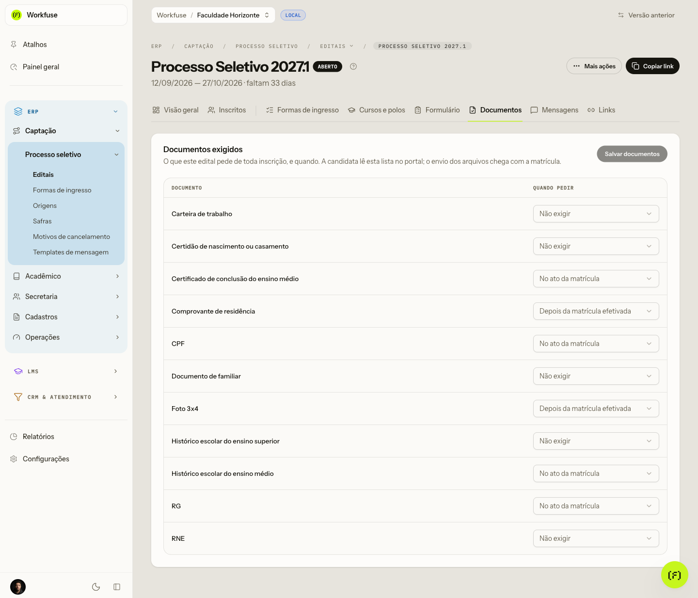Click the help question mark icon
The width and height of the screenshot is (698, 598).
click(x=353, y=66)
